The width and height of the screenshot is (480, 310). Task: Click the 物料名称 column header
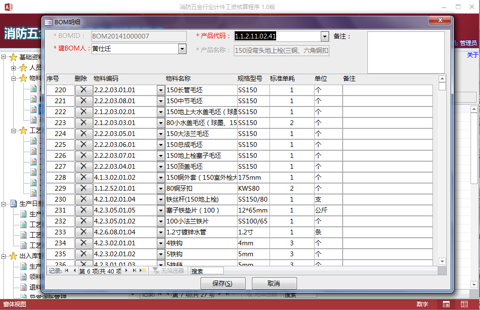tap(178, 79)
